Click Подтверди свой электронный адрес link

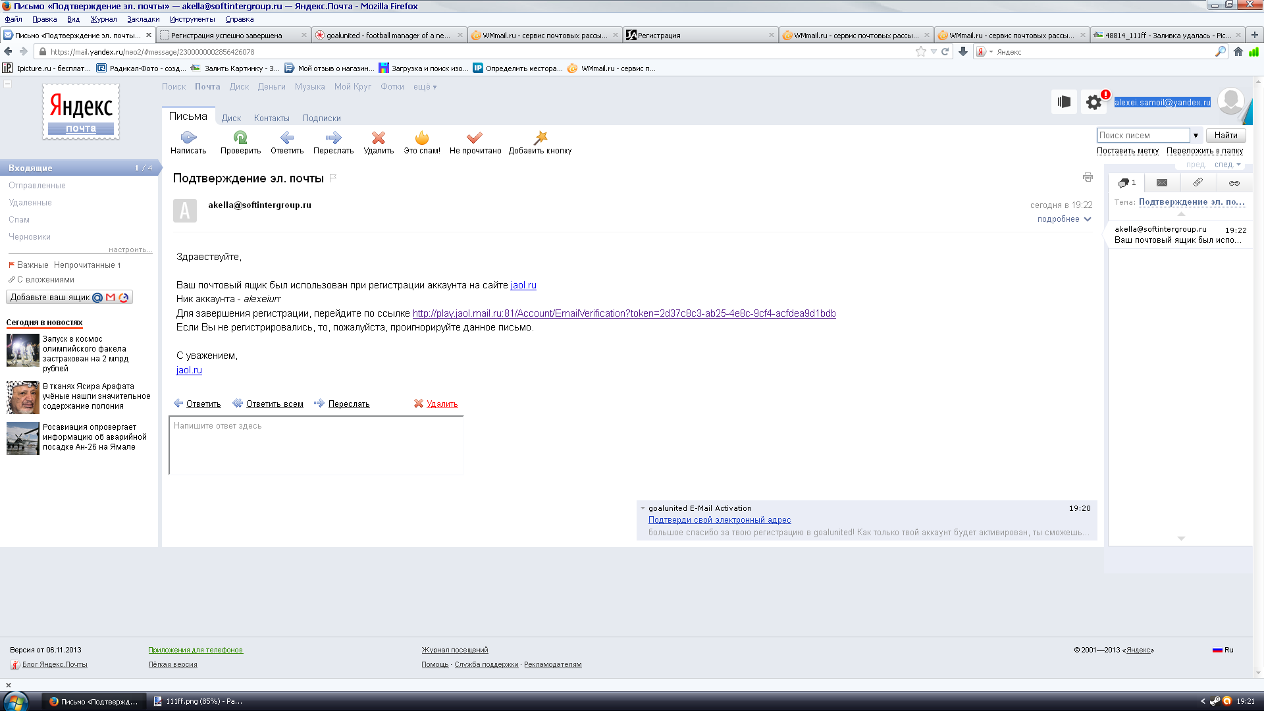click(x=720, y=520)
